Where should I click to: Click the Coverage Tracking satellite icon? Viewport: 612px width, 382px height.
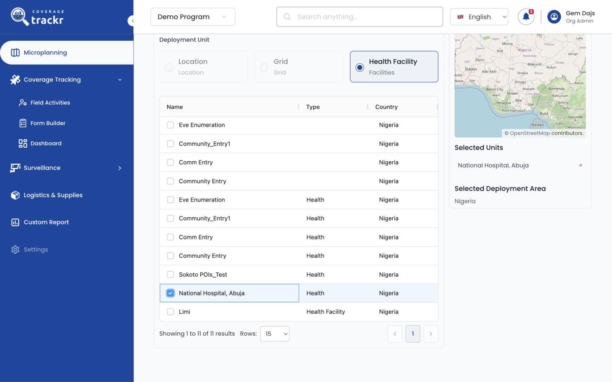[x=15, y=80]
